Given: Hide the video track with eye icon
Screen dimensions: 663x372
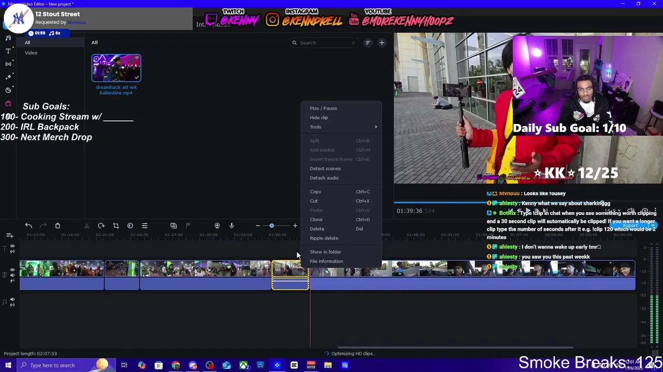Looking at the screenshot, I should [x=12, y=270].
